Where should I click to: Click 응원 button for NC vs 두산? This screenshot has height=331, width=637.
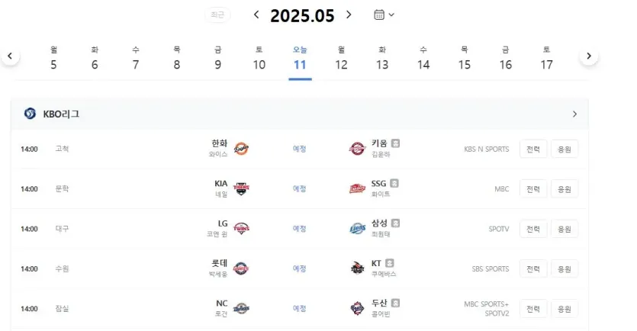(565, 309)
